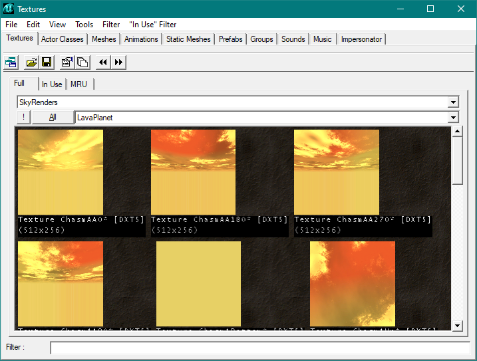The height and width of the screenshot is (361, 477).
Task: Switch to the Groups tab
Action: click(261, 39)
